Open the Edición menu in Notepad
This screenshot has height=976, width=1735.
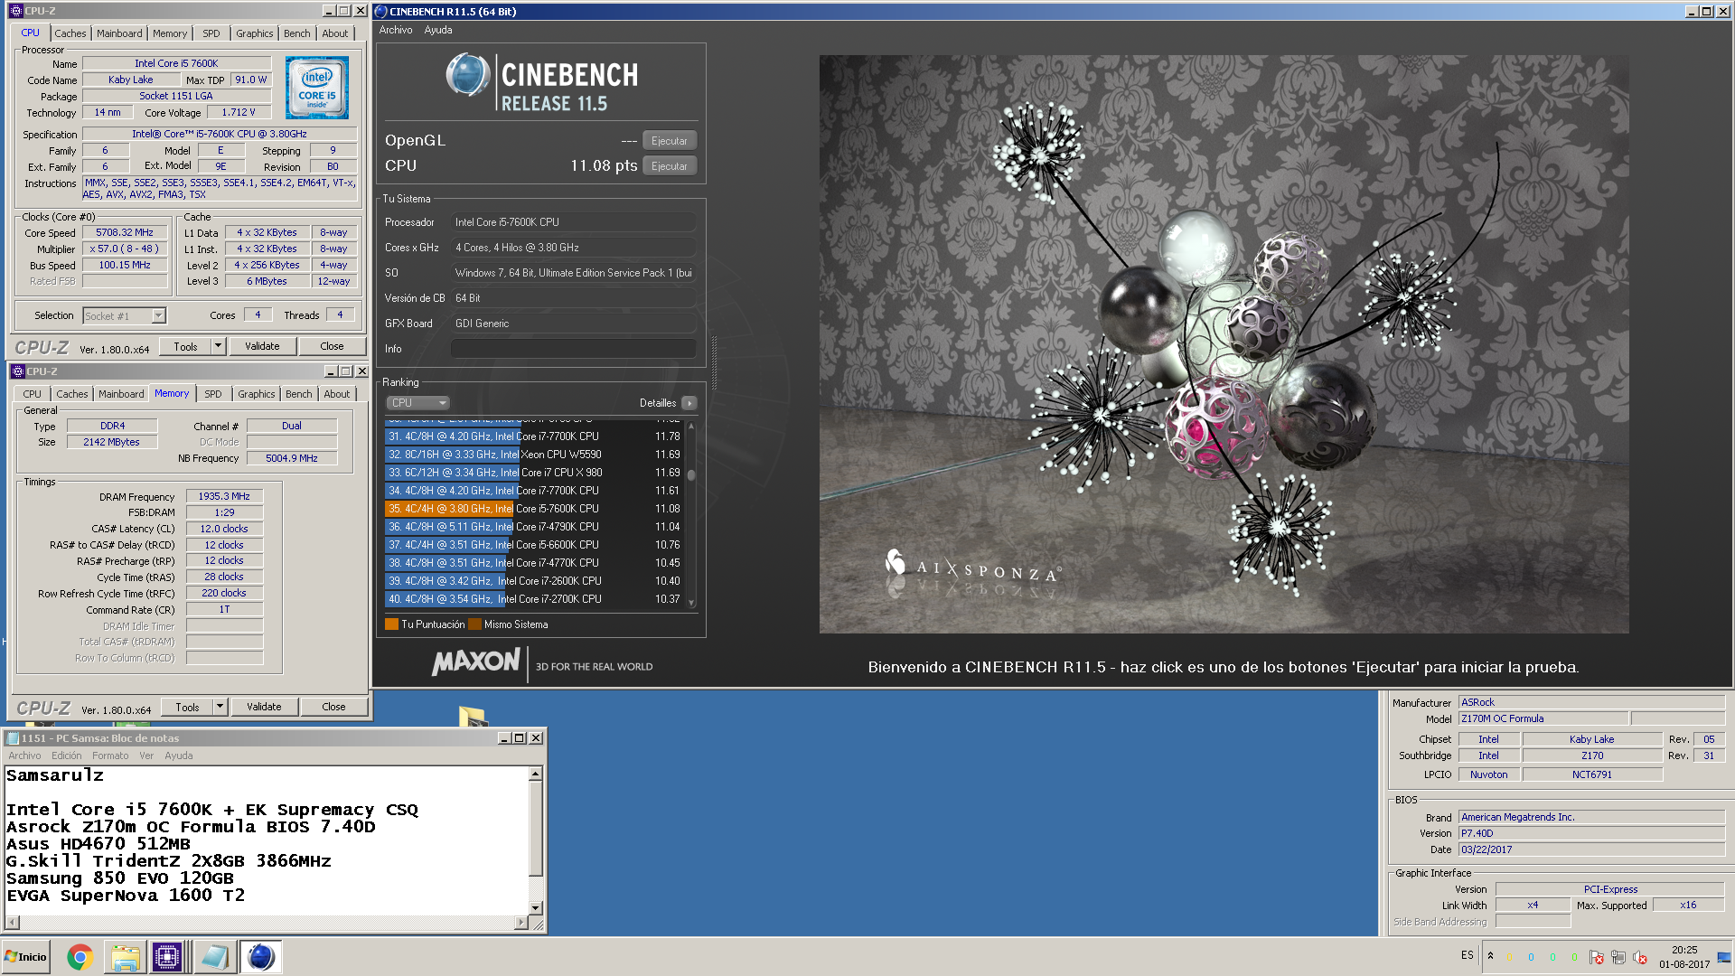67,755
